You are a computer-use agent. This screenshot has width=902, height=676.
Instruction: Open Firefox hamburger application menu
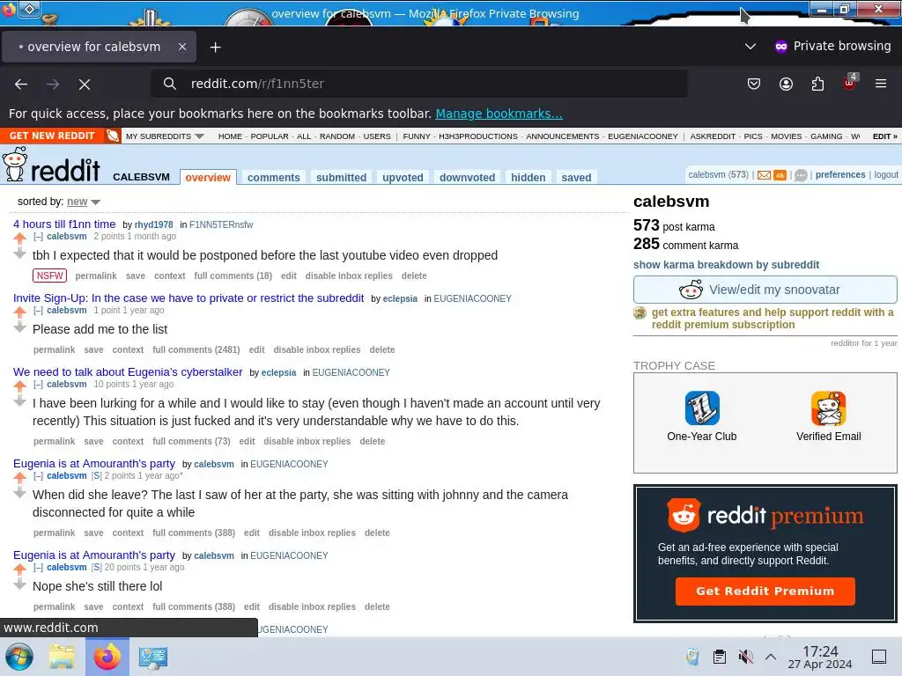881,84
